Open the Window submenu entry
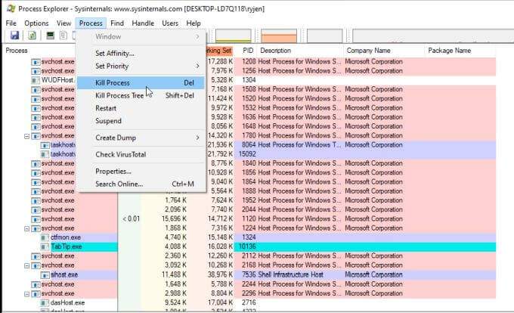The height and width of the screenshot is (313, 514). click(x=141, y=37)
